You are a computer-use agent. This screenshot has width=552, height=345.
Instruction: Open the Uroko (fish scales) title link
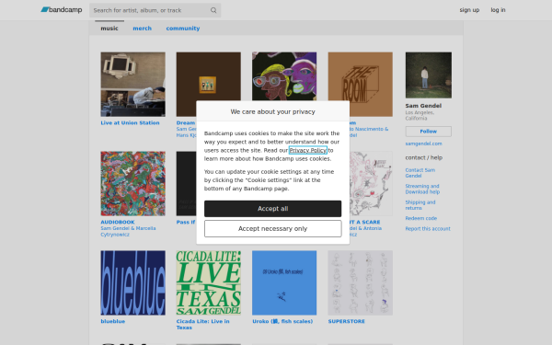[282, 321]
